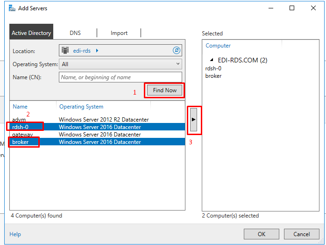
Task: Click the Computer column header in Selected
Action: [218, 46]
